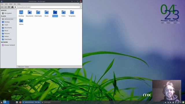This screenshot has height=104, width=185.
Task: Click the clipboard manager tray icon
Action: click(173, 103)
